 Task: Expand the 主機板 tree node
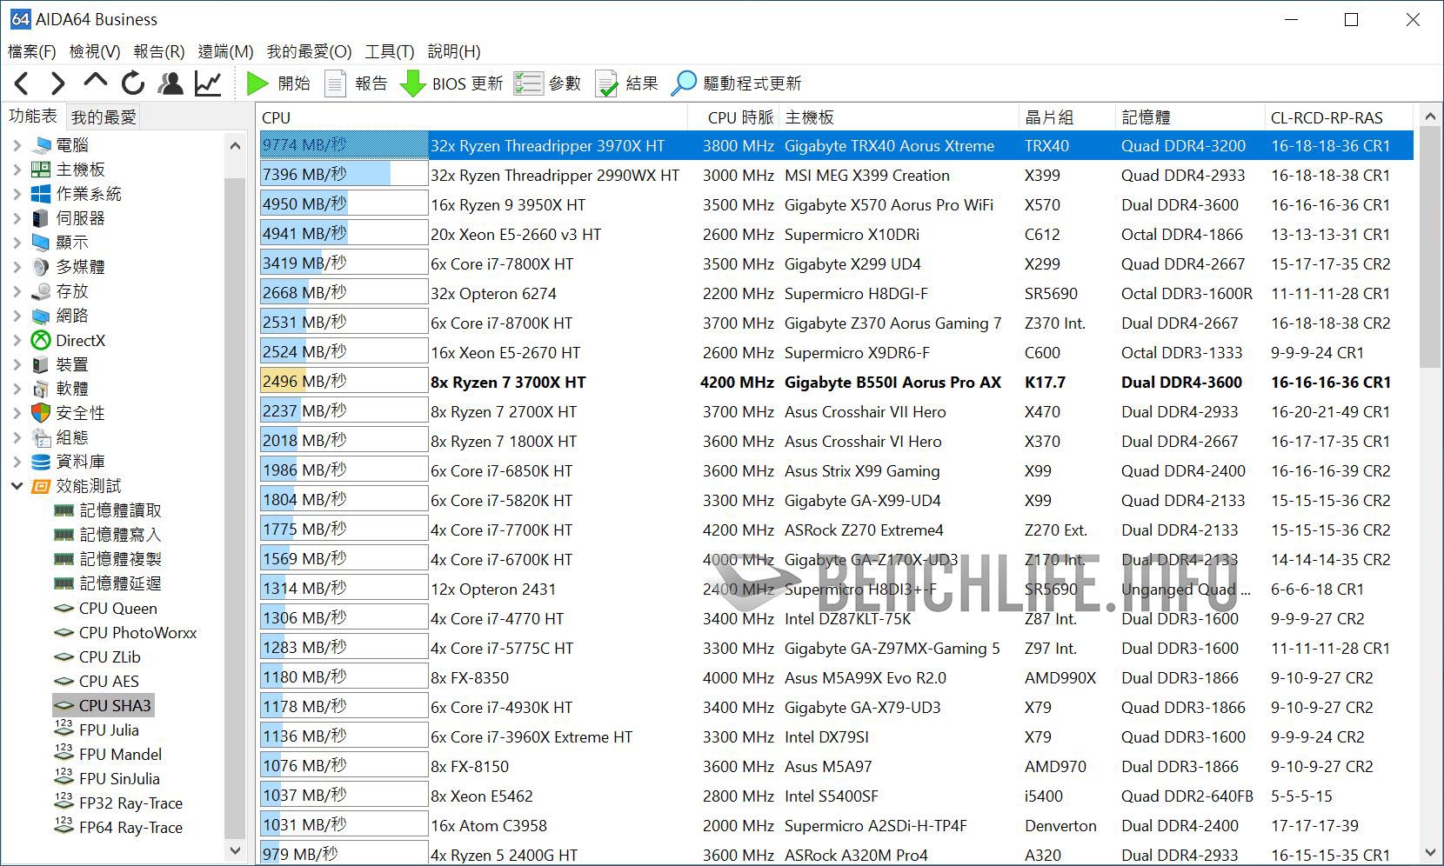17,170
